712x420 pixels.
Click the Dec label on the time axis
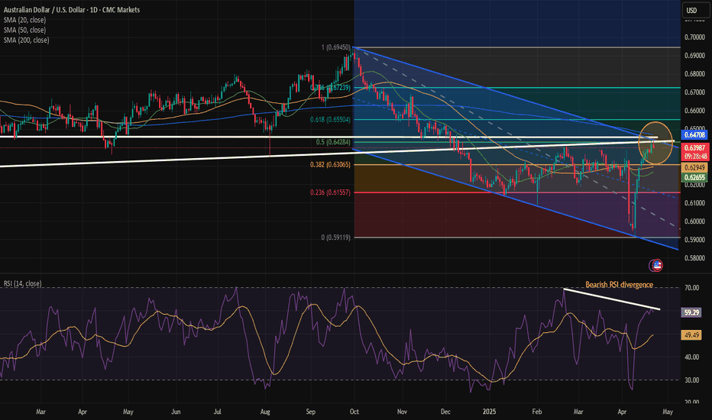(x=445, y=412)
